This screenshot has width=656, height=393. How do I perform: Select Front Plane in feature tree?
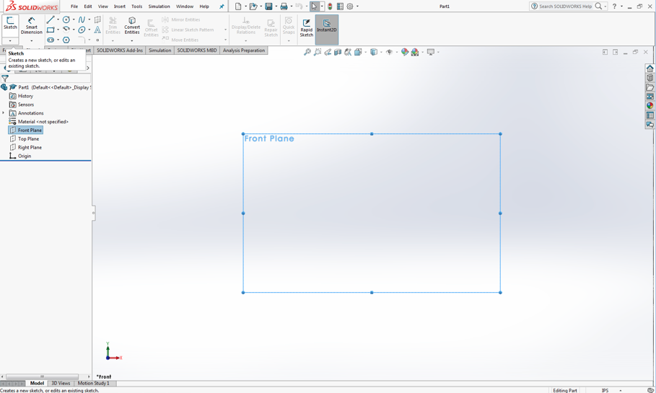25,130
